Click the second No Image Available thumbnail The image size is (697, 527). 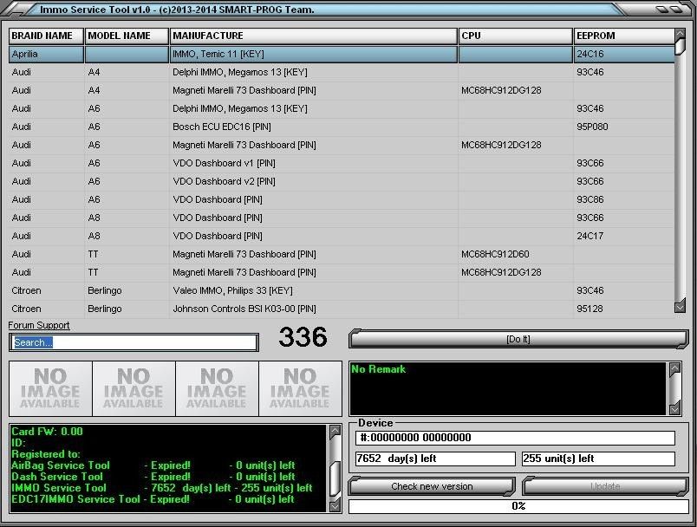tap(134, 389)
